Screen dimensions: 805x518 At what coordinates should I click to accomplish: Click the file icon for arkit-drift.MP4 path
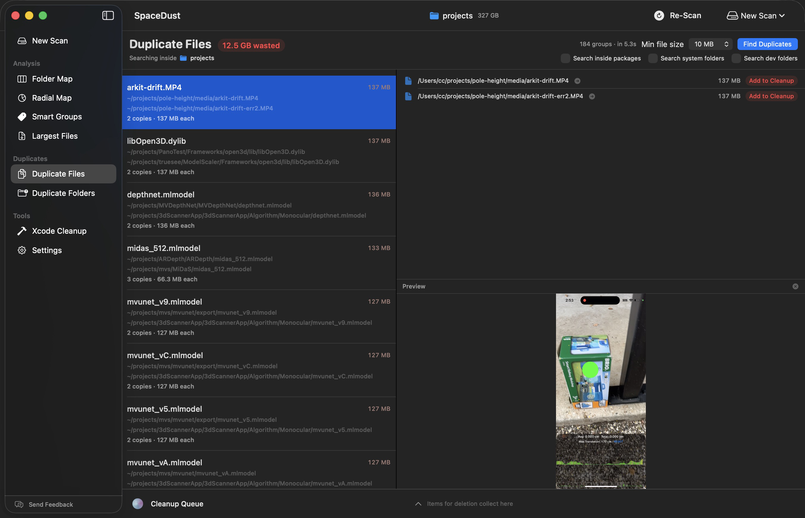click(408, 81)
